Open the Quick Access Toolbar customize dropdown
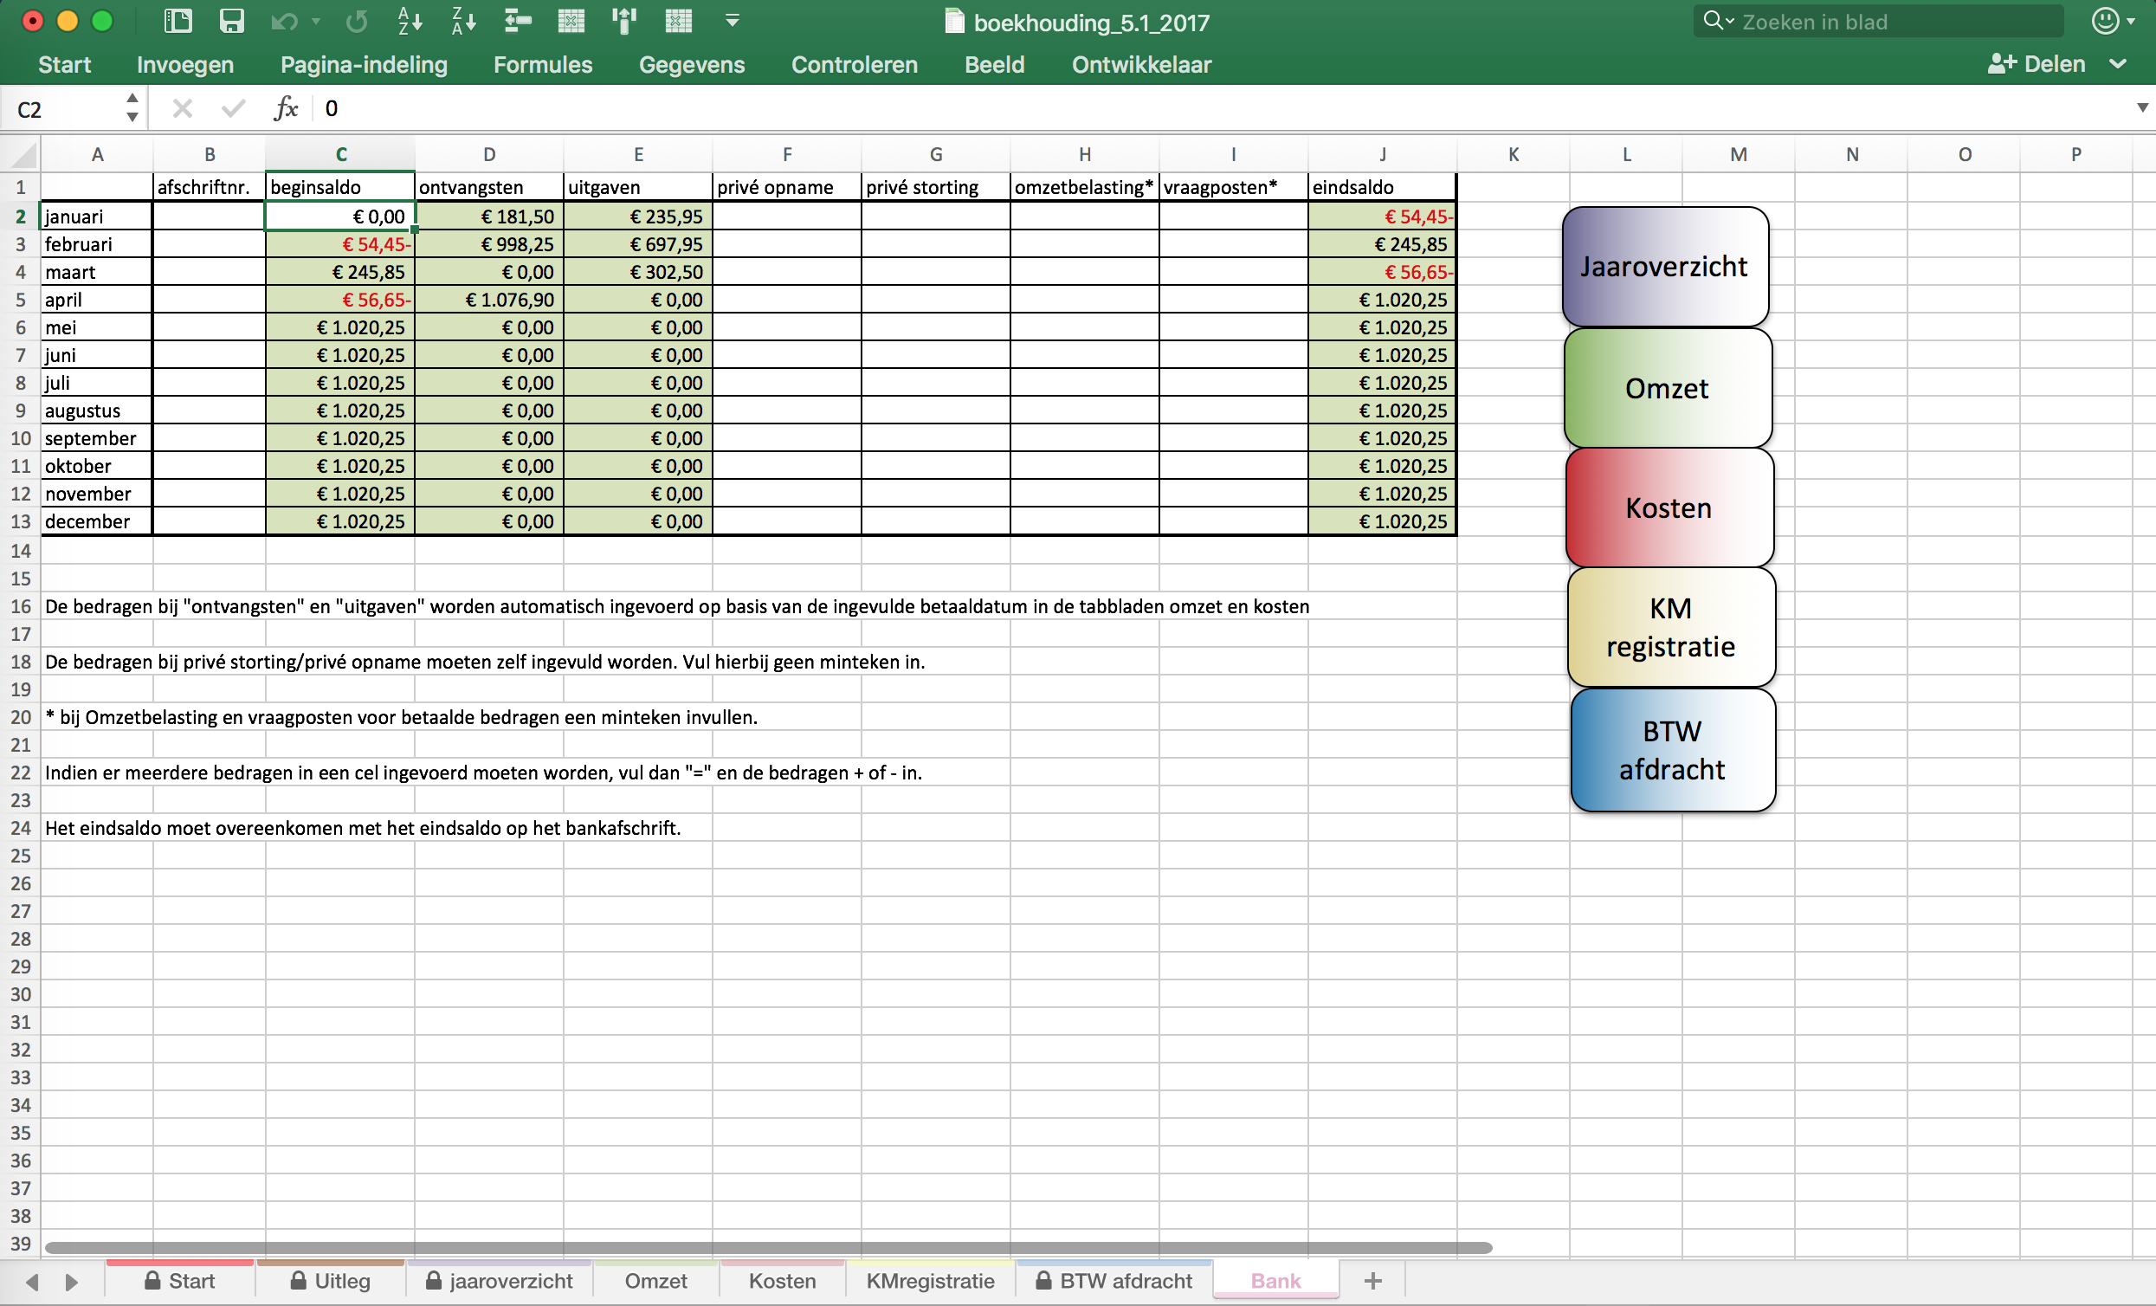 733,21
